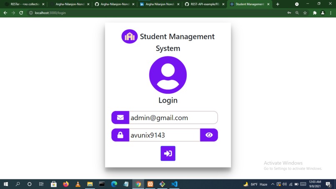Screen dimensions: 336x189
Task: Click the password field containing avunix9143
Action: pos(164,135)
